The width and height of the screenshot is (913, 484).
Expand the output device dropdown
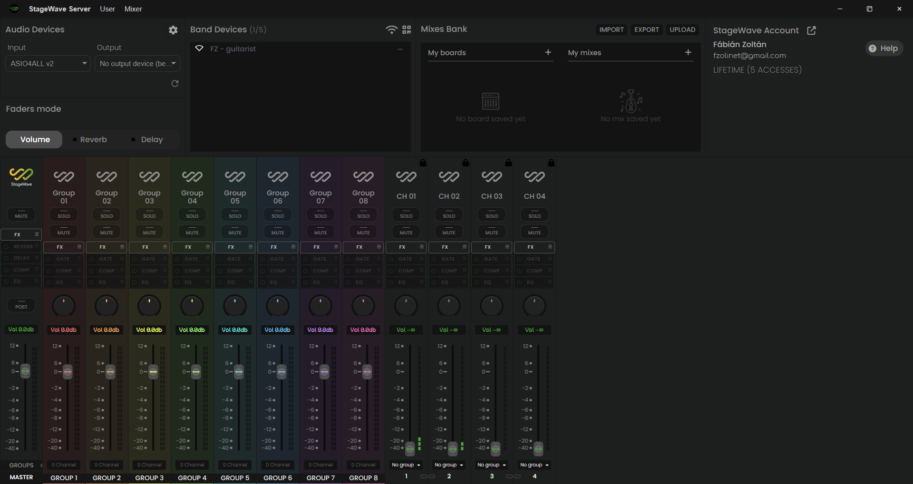[137, 64]
